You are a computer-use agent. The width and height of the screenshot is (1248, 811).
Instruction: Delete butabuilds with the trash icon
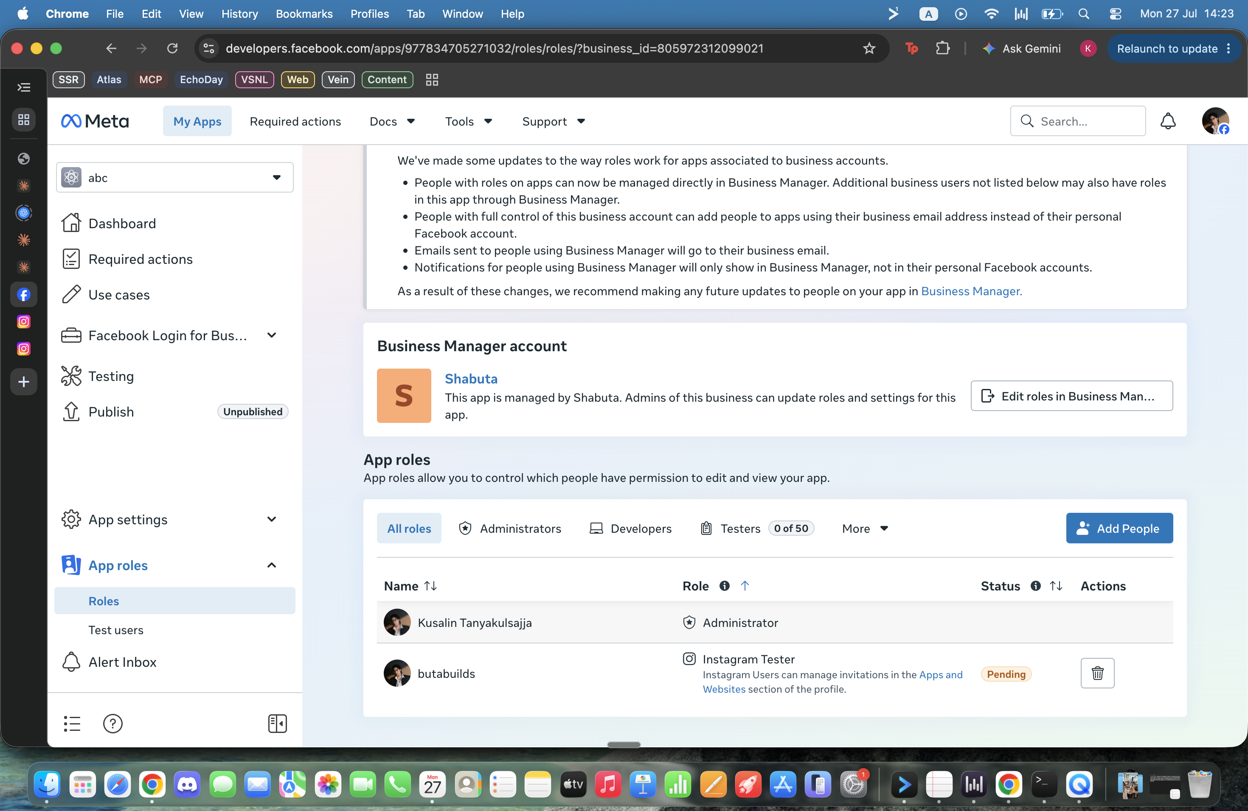1097,673
